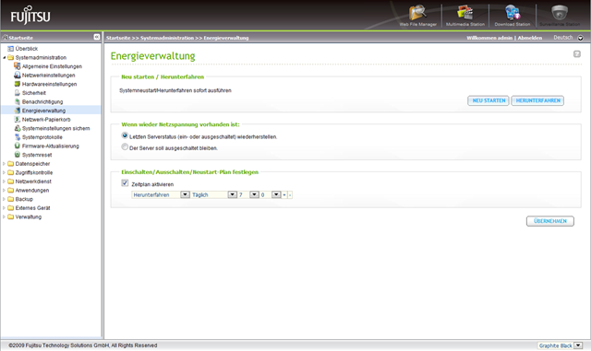This screenshot has height=351, width=591.
Task: Click the Backup folder icon
Action: click(10, 199)
